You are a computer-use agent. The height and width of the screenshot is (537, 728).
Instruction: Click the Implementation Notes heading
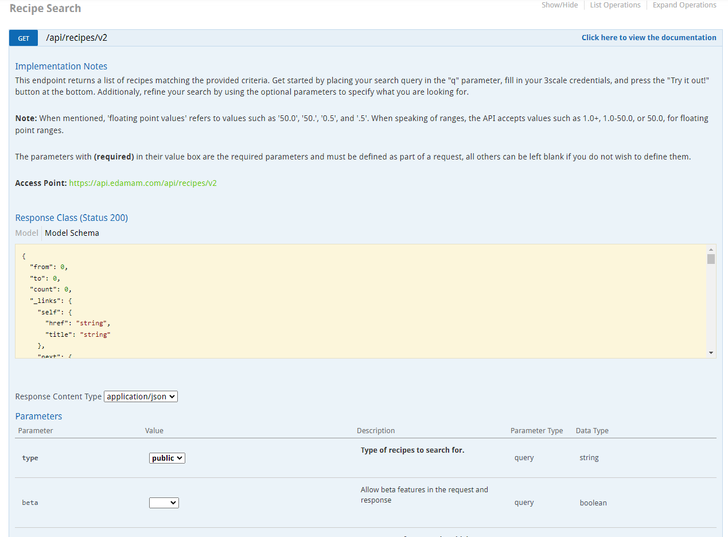point(61,67)
